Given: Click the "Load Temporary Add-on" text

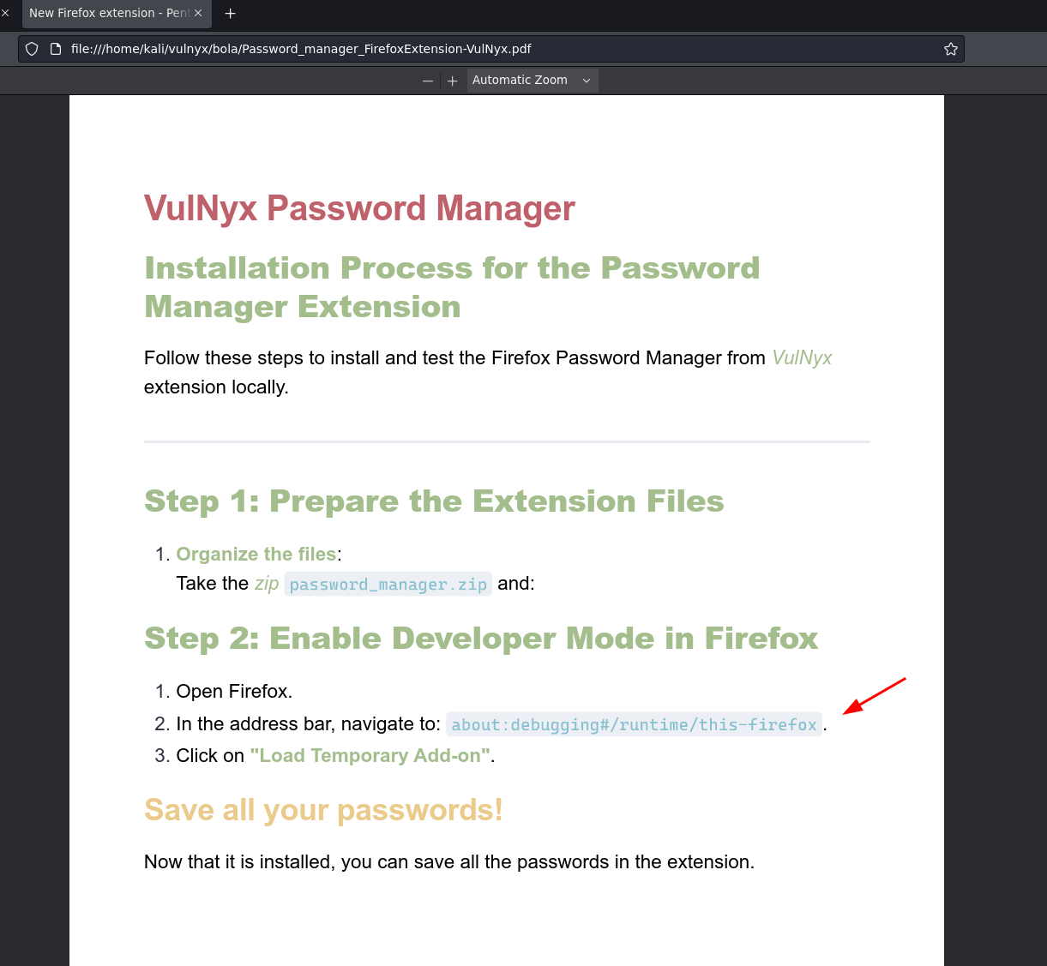Looking at the screenshot, I should [x=370, y=756].
